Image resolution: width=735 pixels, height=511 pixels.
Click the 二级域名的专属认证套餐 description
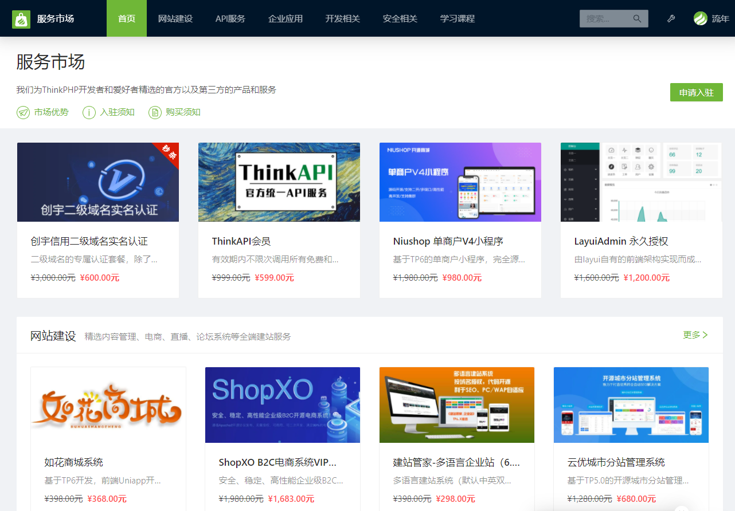click(x=94, y=260)
